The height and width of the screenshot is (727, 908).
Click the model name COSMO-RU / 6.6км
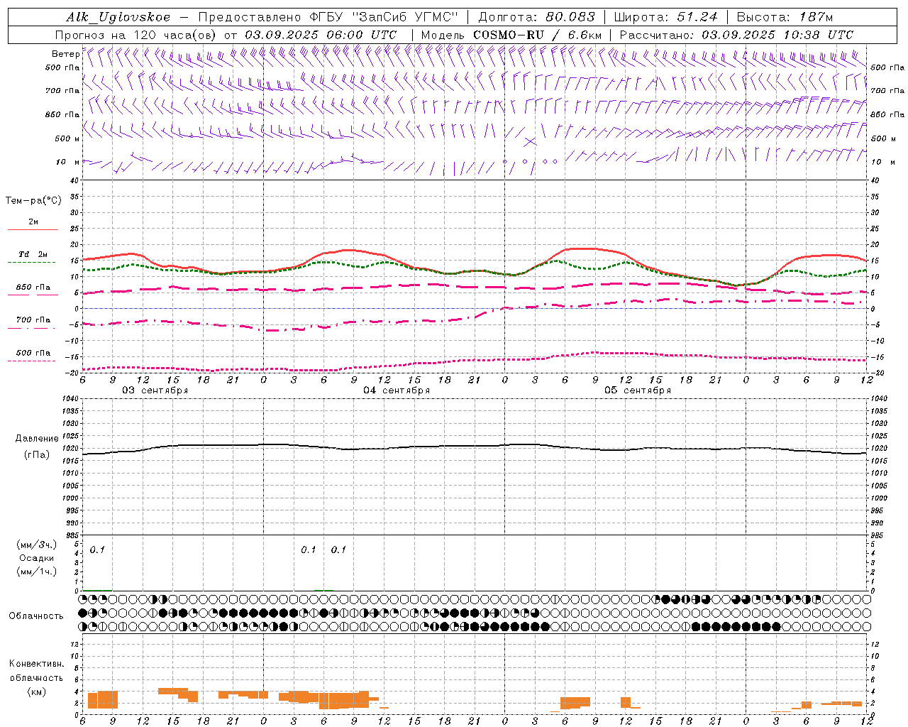pyautogui.click(x=538, y=35)
